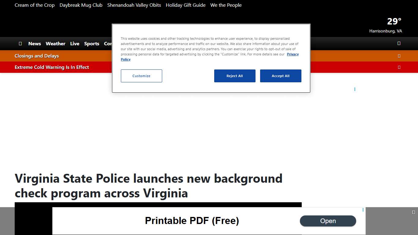Click the Virginia State Police article headline
The height and width of the screenshot is (235, 418).
pos(148,186)
